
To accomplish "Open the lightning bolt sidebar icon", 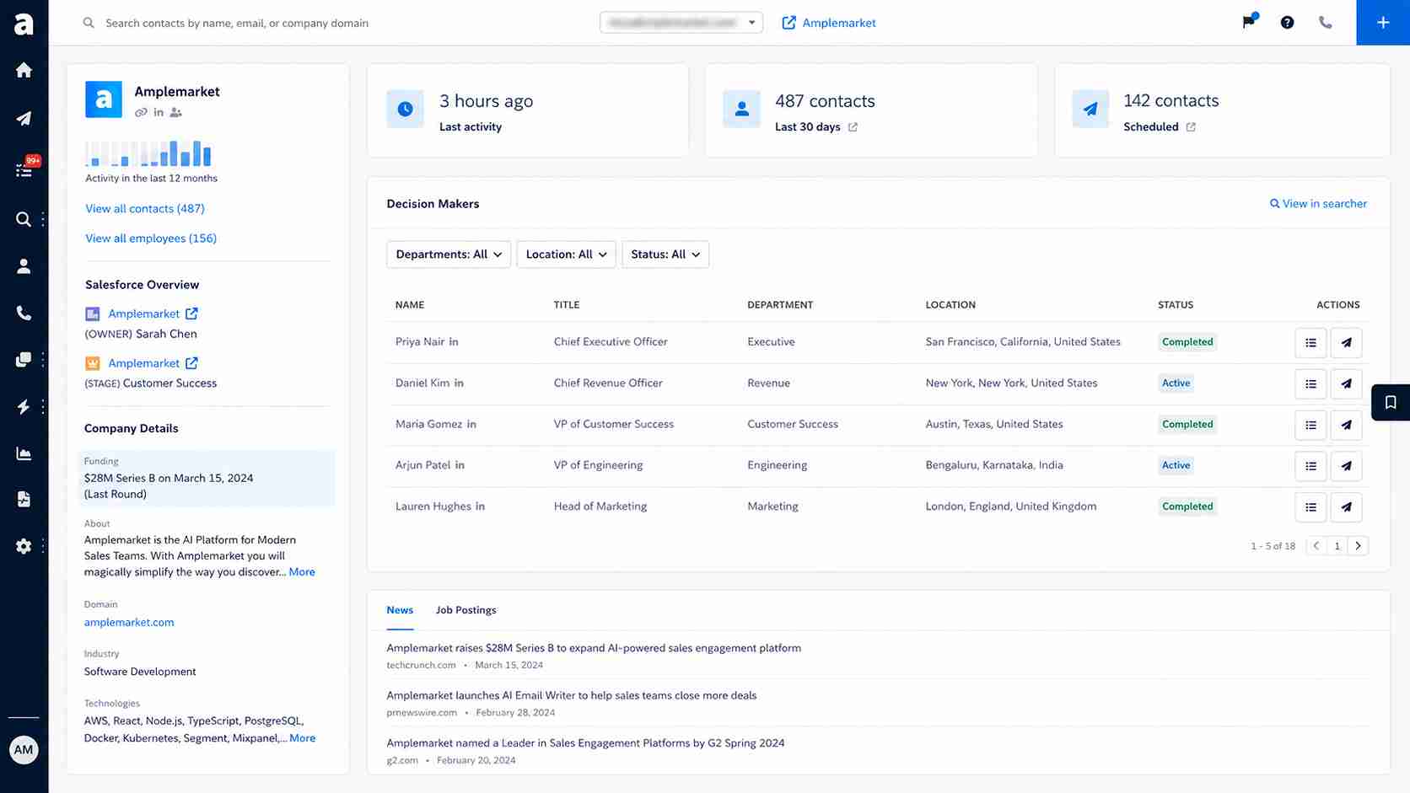I will click(24, 406).
